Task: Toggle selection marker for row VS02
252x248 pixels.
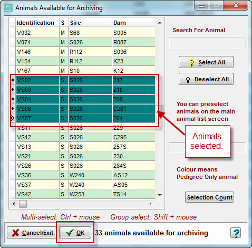Action: click(x=13, y=80)
